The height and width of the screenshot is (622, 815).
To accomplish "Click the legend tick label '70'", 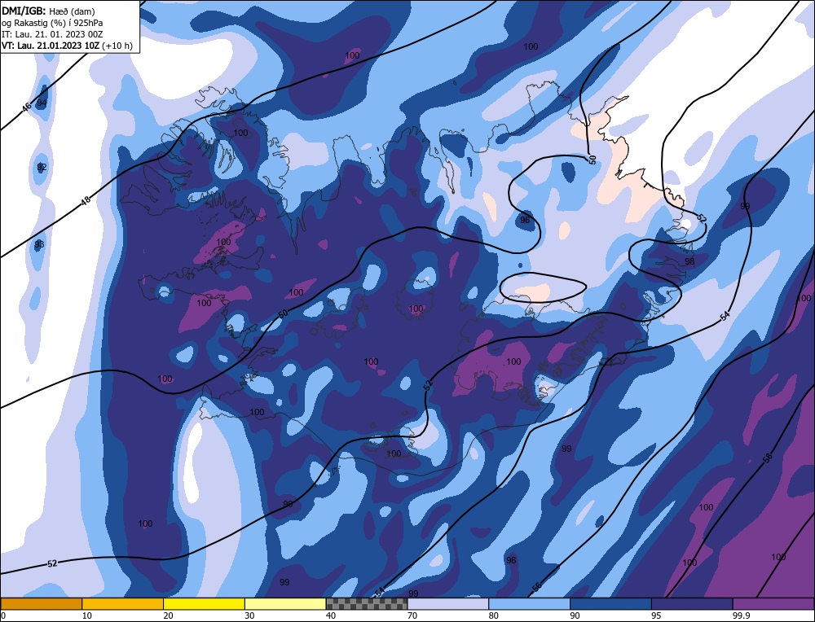I will (x=412, y=615).
